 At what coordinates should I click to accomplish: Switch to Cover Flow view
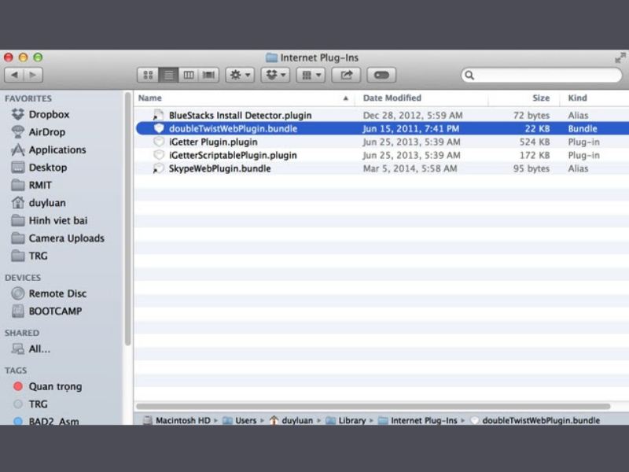pyautogui.click(x=208, y=75)
